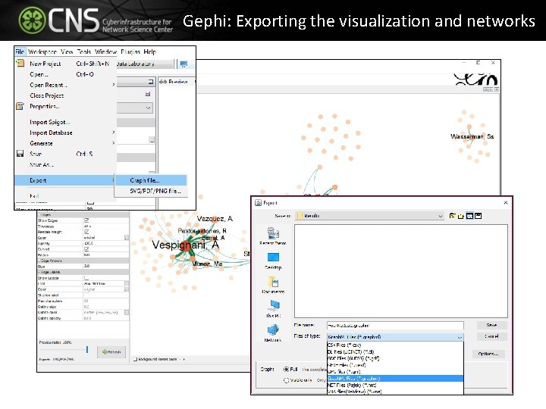Open Recent Items in Export dialog

point(273,236)
